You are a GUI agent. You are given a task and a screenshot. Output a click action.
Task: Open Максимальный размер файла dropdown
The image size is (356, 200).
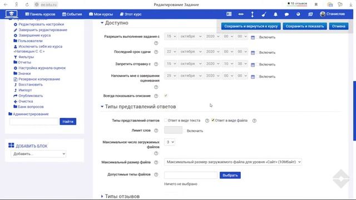coord(233,162)
